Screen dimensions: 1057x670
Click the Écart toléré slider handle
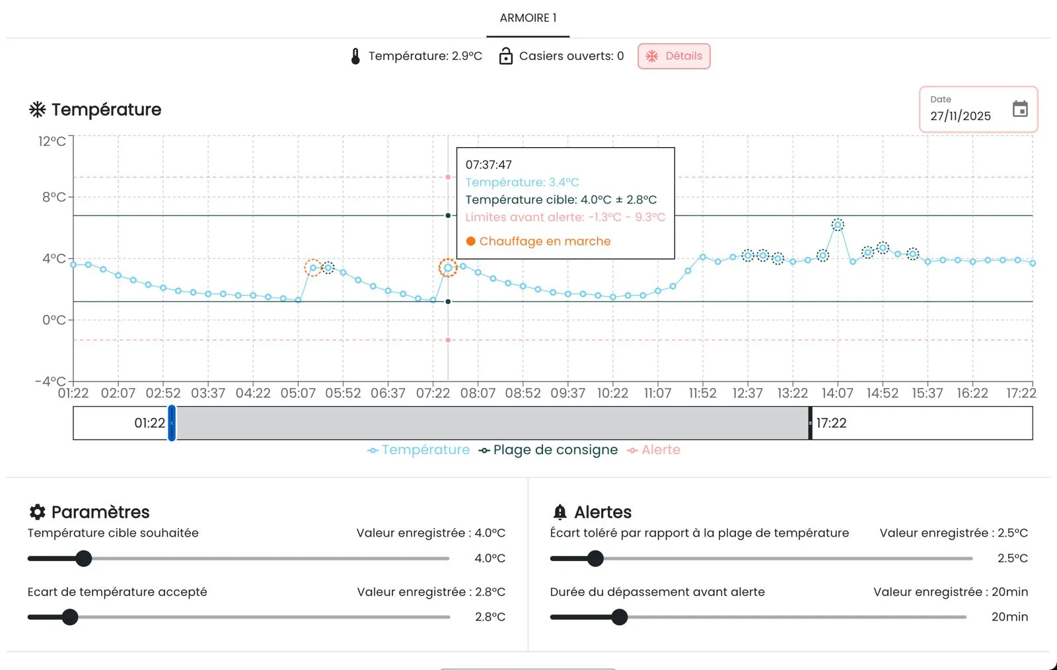(x=595, y=558)
